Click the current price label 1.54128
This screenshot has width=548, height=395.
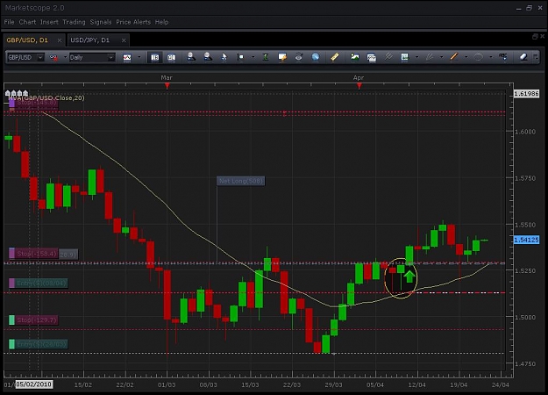pos(526,240)
